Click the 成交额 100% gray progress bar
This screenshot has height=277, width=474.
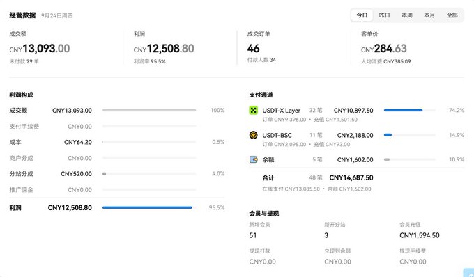click(x=149, y=110)
